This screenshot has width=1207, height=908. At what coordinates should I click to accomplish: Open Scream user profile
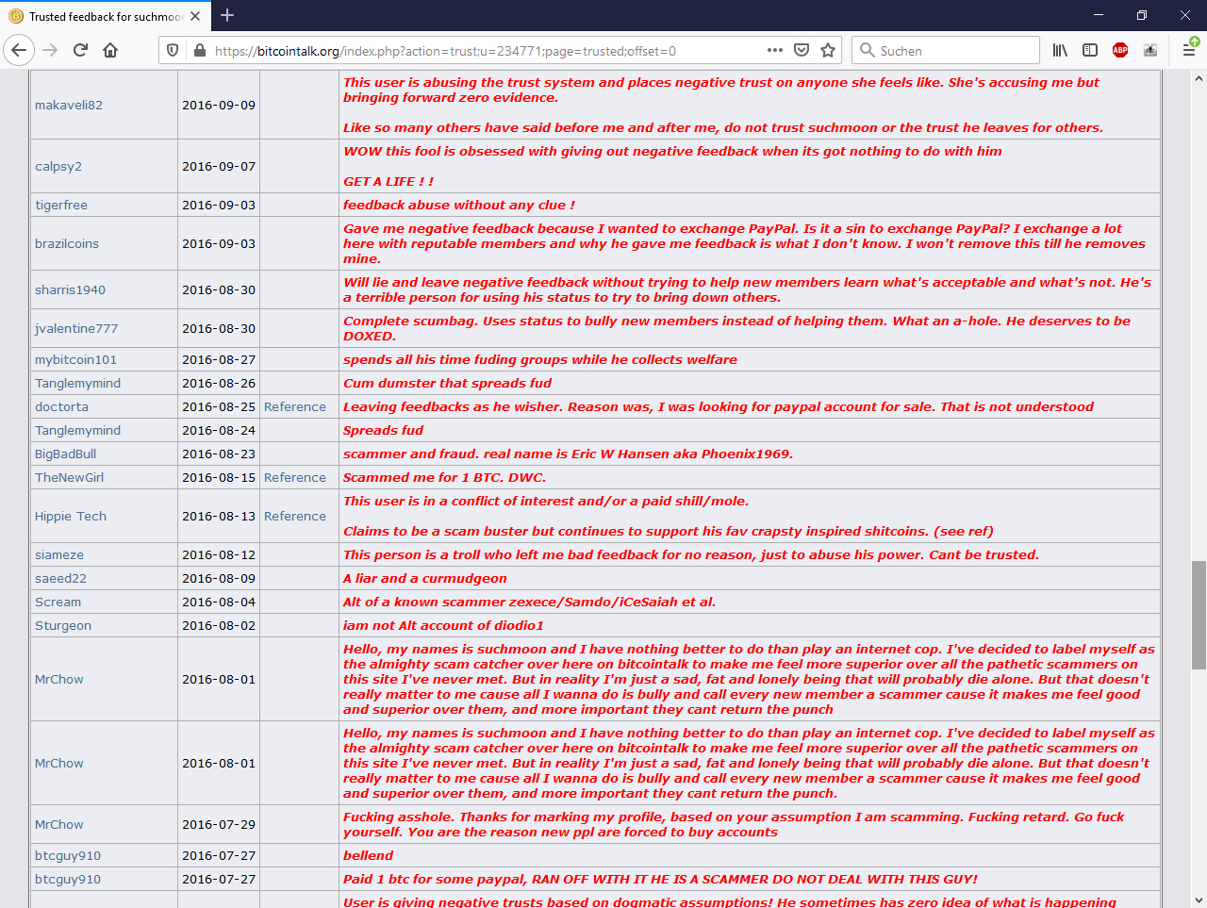point(58,602)
